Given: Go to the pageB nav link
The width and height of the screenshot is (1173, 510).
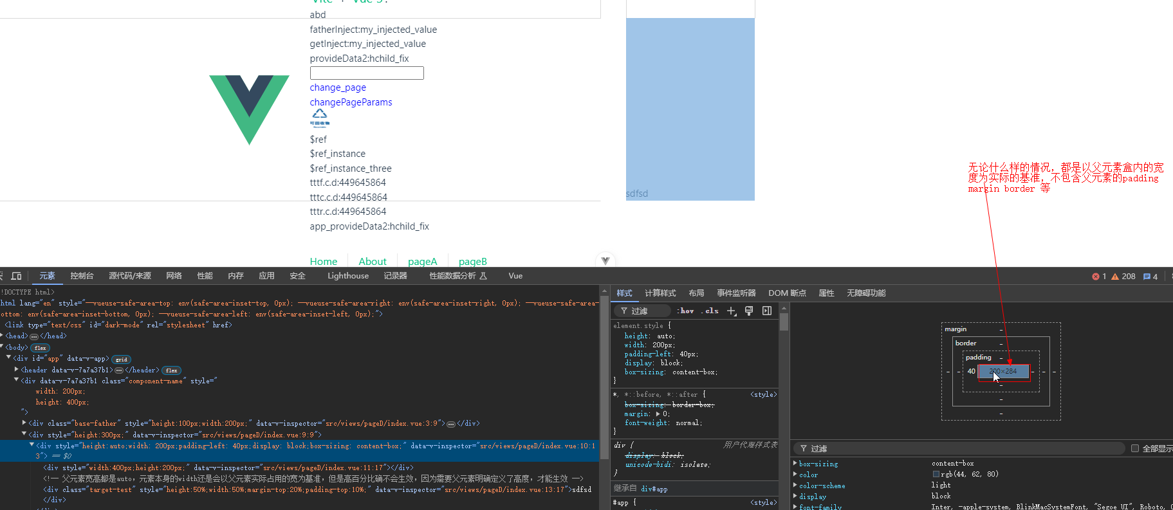Looking at the screenshot, I should 472,261.
